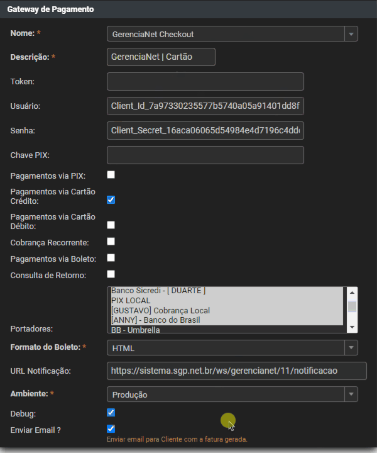
Task: Click Portadores list scroll down arrow
Action: [352, 327]
